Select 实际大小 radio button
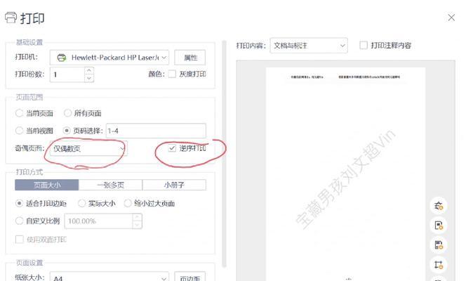 (x=81, y=204)
